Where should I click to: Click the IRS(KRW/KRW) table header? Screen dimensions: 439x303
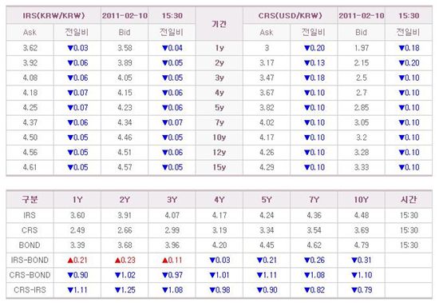53,16
